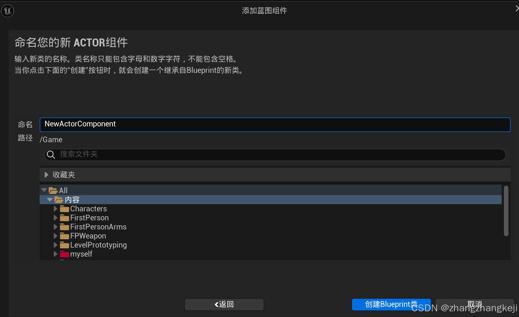Expand the FirstPerson folder arrow
Image resolution: width=519 pixels, height=317 pixels.
point(55,218)
